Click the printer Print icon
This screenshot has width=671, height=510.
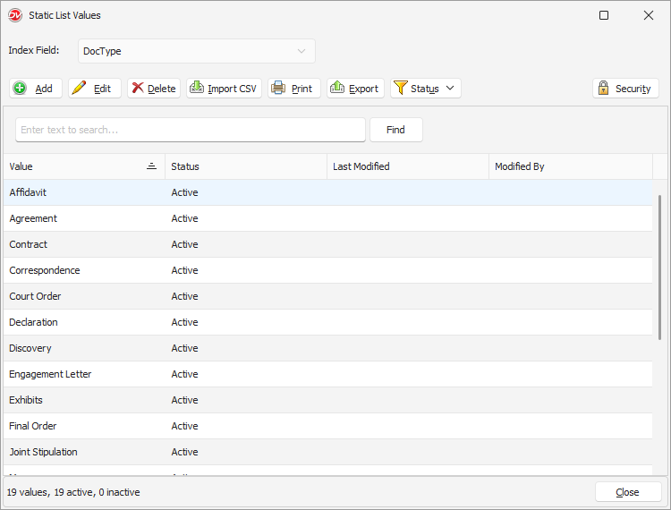pos(278,88)
